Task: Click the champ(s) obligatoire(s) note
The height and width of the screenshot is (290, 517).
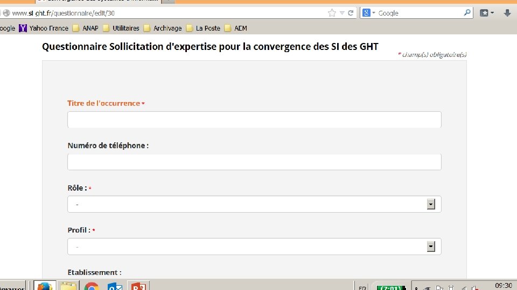Action: [x=432, y=55]
